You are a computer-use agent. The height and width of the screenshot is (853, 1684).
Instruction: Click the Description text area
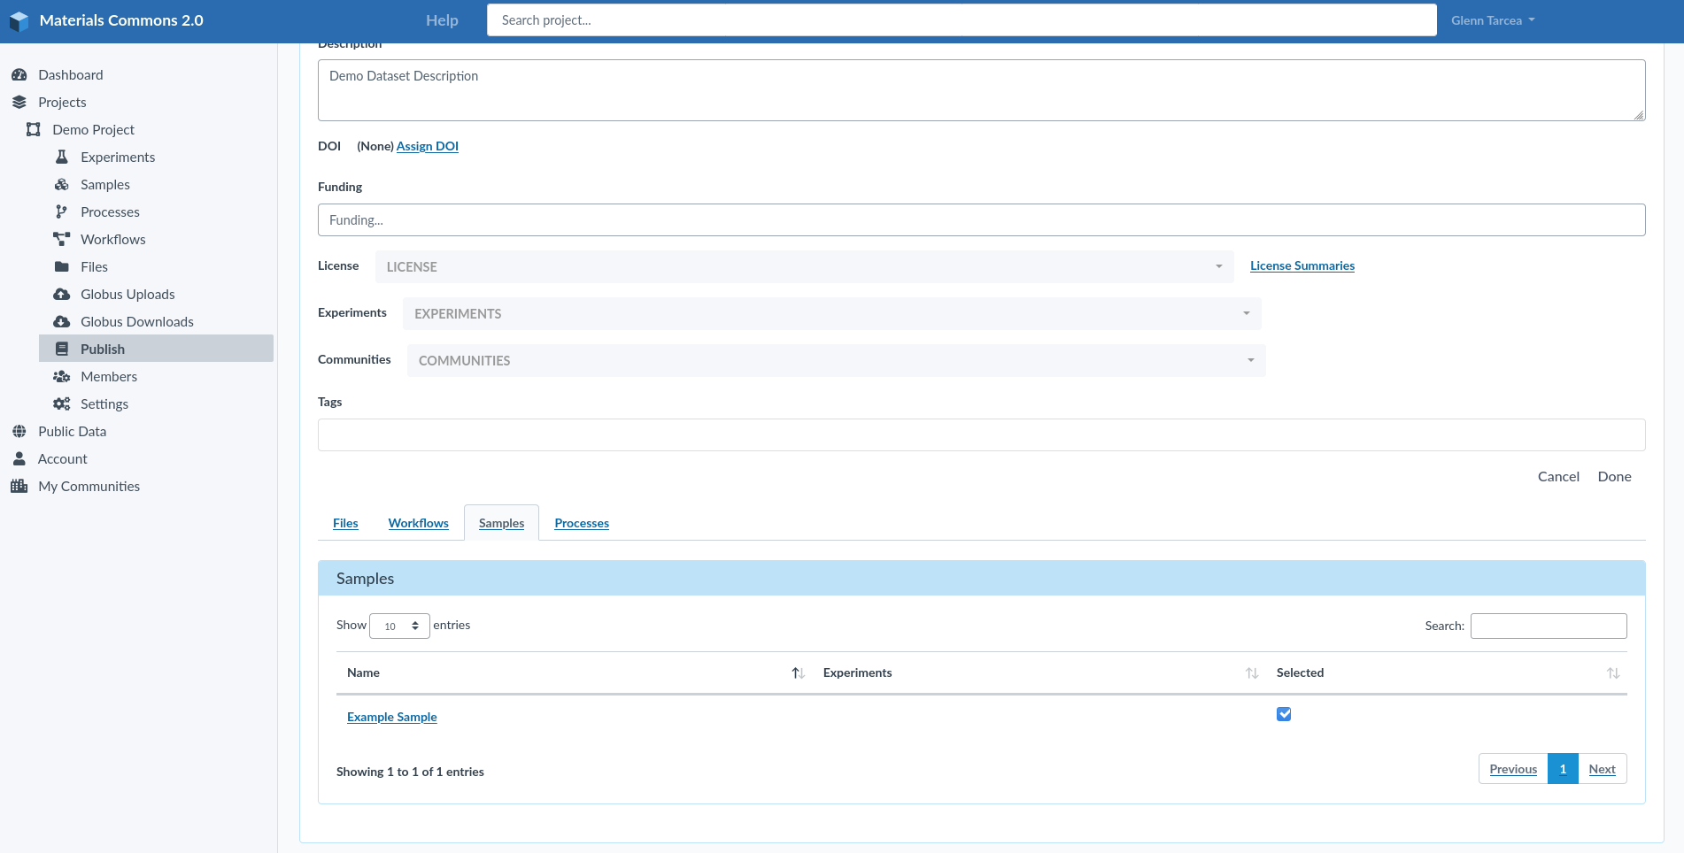point(981,90)
